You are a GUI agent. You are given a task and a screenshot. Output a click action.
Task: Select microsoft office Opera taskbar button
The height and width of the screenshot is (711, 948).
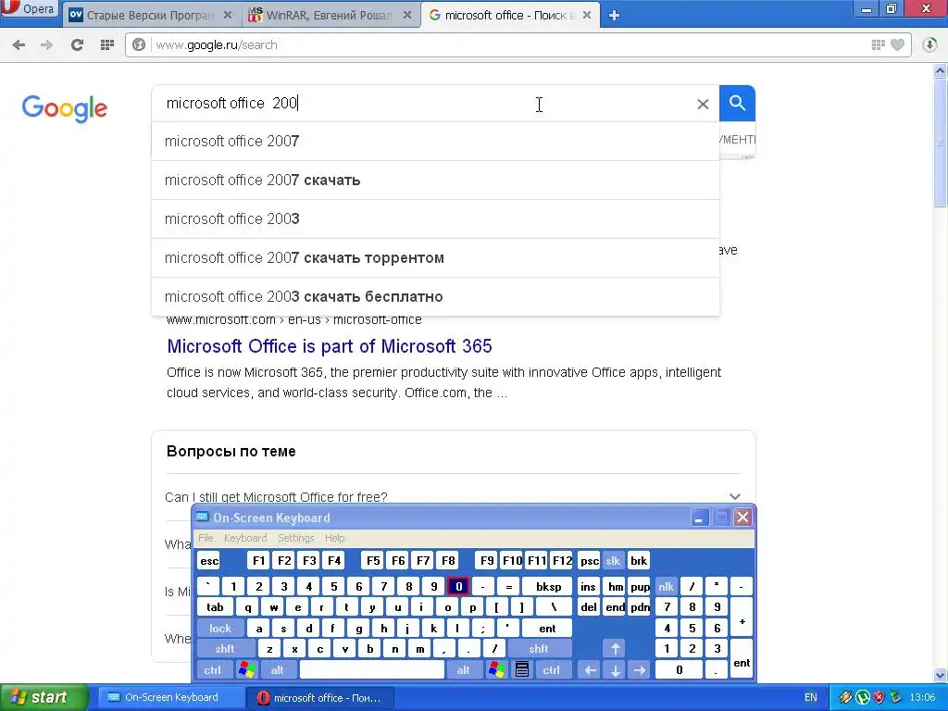click(x=320, y=698)
